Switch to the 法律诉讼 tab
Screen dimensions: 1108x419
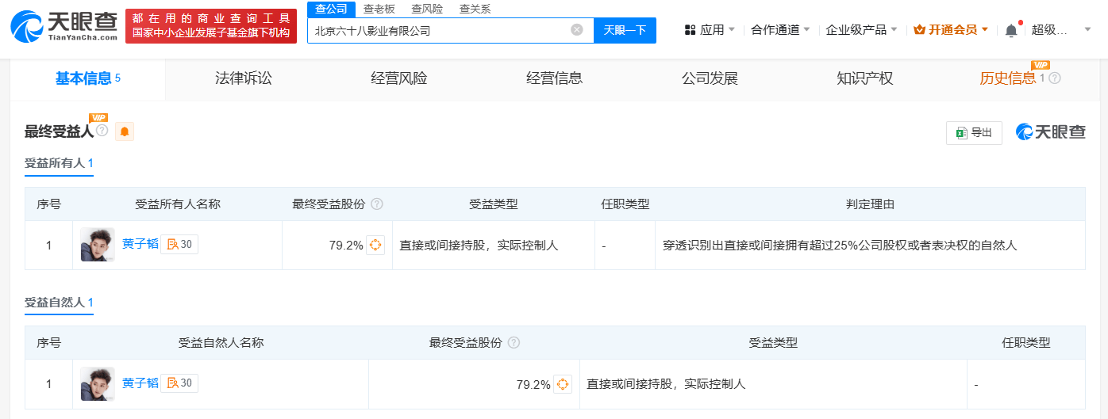click(244, 78)
